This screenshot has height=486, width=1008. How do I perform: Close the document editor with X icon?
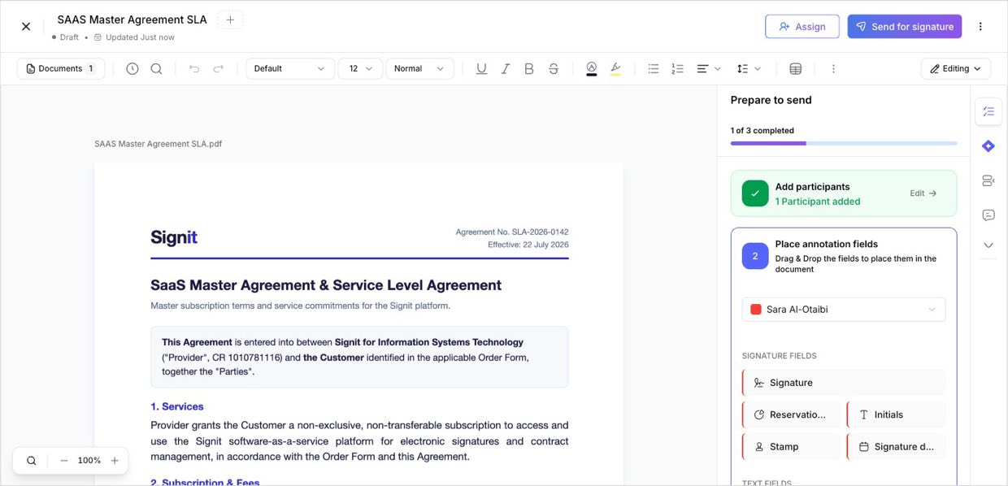point(26,26)
